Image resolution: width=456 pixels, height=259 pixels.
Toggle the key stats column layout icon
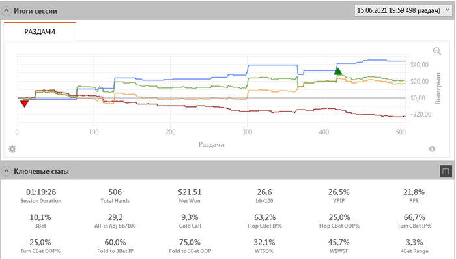[x=446, y=171]
